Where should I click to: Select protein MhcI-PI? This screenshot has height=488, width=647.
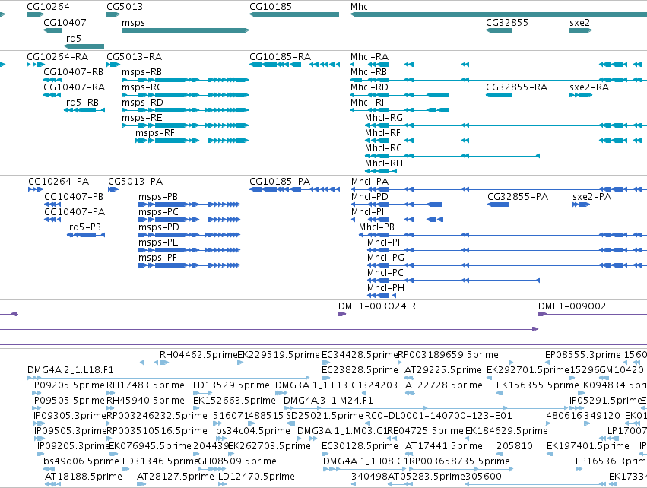397,220
